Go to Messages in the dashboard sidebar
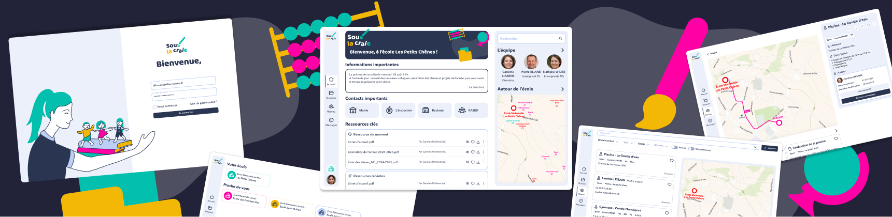The image size is (892, 217). pos(331,122)
